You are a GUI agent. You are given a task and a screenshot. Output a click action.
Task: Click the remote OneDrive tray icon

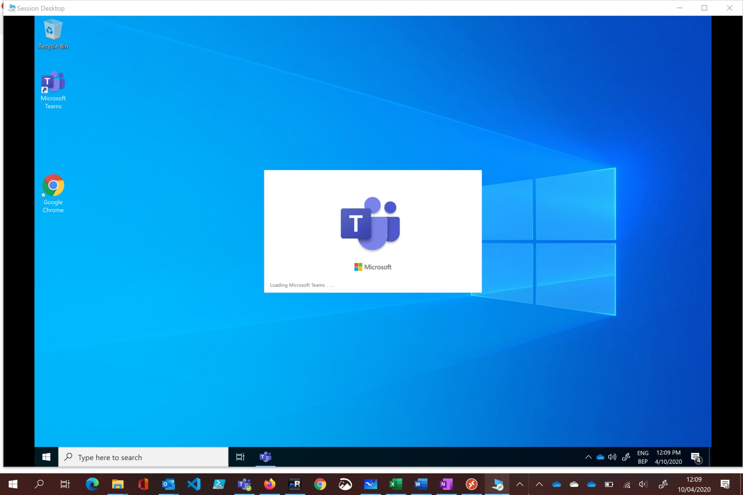[x=600, y=457]
